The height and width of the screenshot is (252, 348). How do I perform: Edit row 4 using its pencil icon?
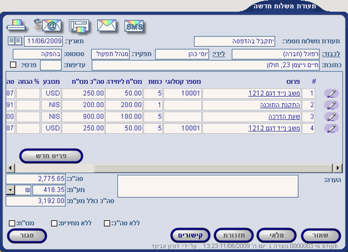coord(331,128)
